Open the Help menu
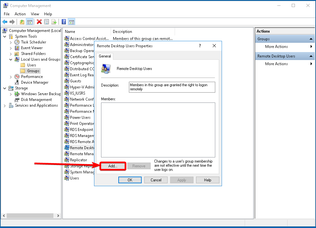This screenshot has height=228, width=316. (48, 14)
